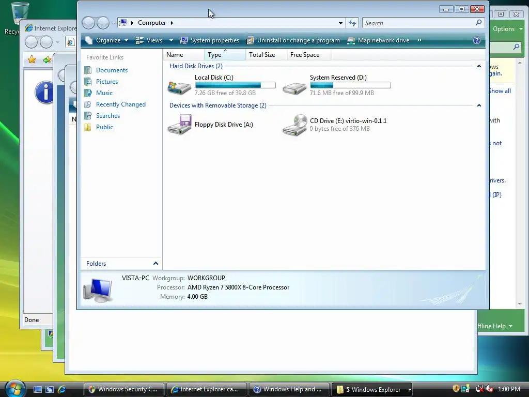529x397 pixels.
Task: Click the search magnifier icon in Explorer
Action: click(478, 23)
